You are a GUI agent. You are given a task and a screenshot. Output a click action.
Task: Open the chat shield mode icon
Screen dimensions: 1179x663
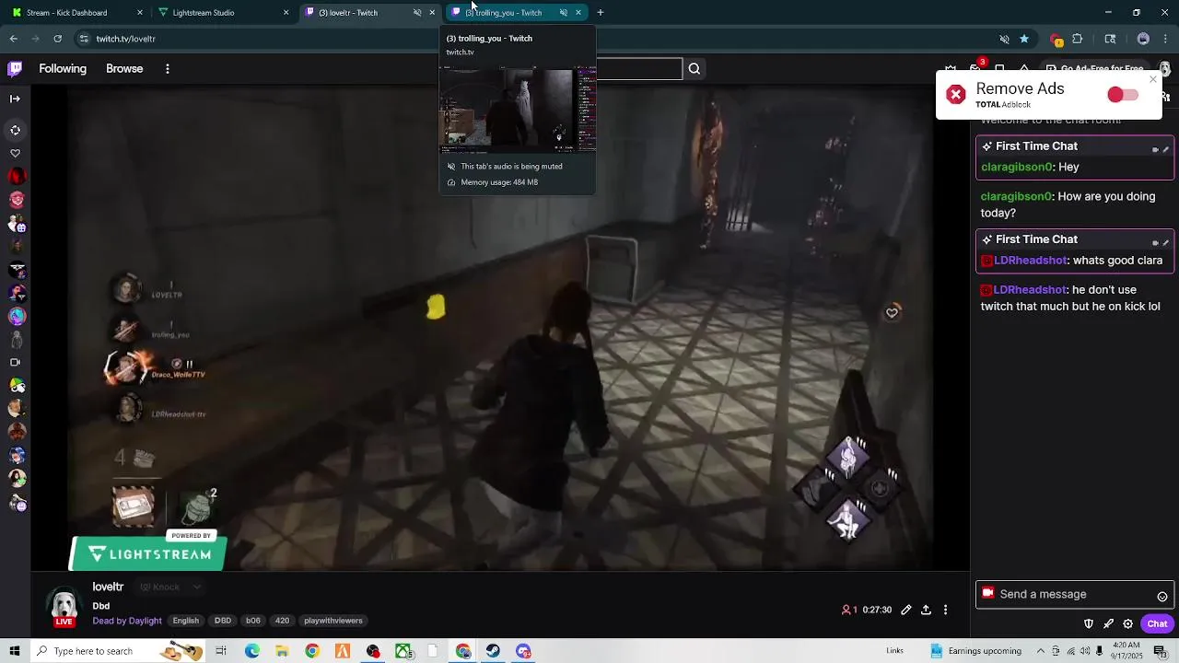[x=1089, y=624]
